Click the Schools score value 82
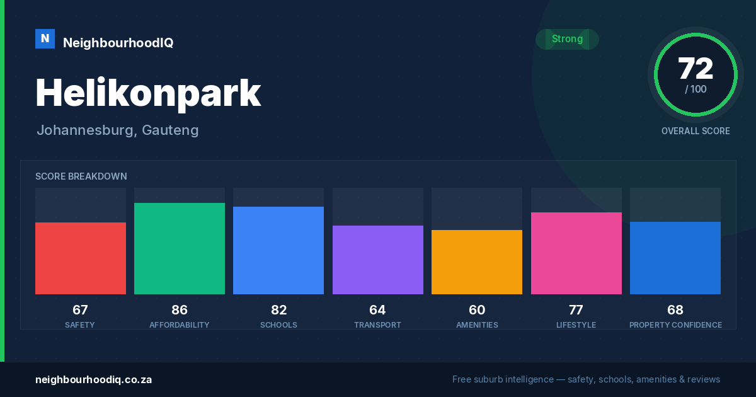756x397 pixels. coord(278,310)
